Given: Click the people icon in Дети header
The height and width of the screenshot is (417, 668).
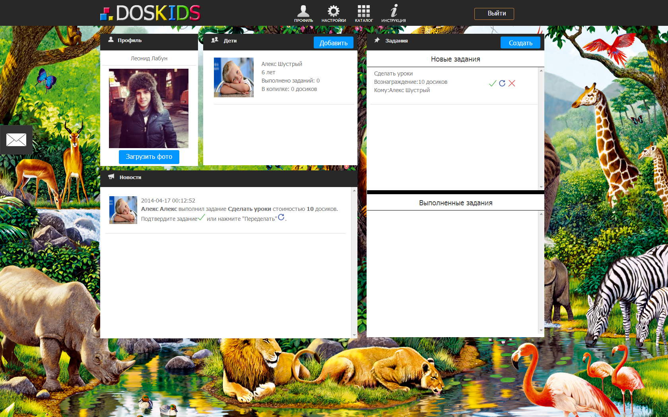Looking at the screenshot, I should pos(215,40).
